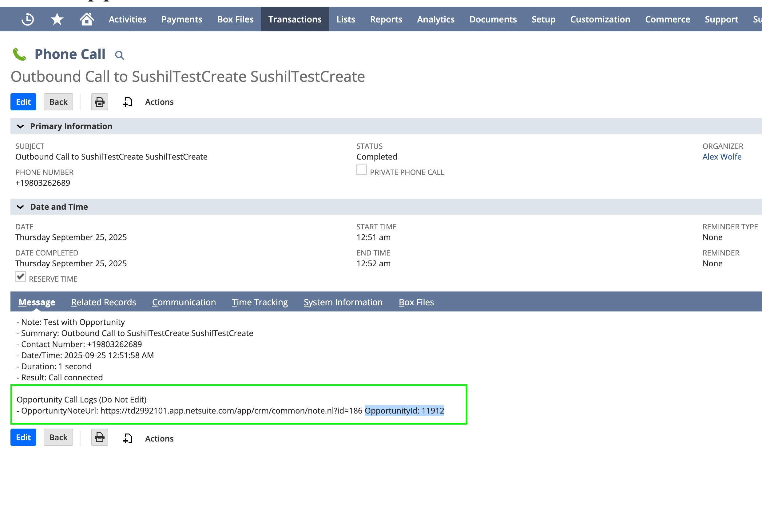Click the bottom New note icon
This screenshot has width=762, height=519.
point(128,438)
